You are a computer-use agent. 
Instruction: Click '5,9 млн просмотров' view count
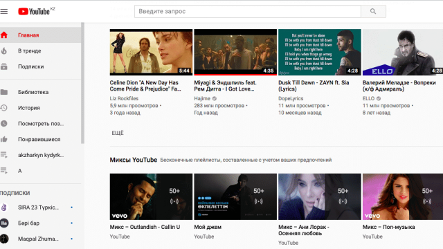click(x=134, y=106)
